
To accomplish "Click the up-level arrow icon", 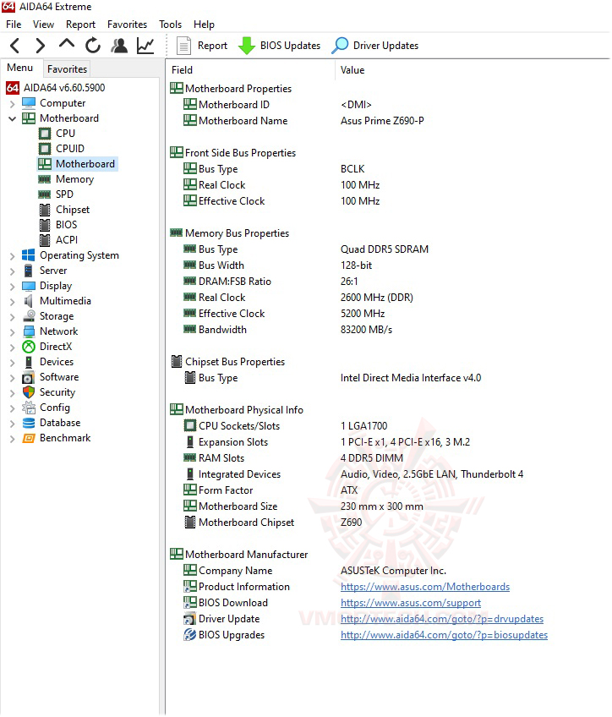I will tap(67, 44).
